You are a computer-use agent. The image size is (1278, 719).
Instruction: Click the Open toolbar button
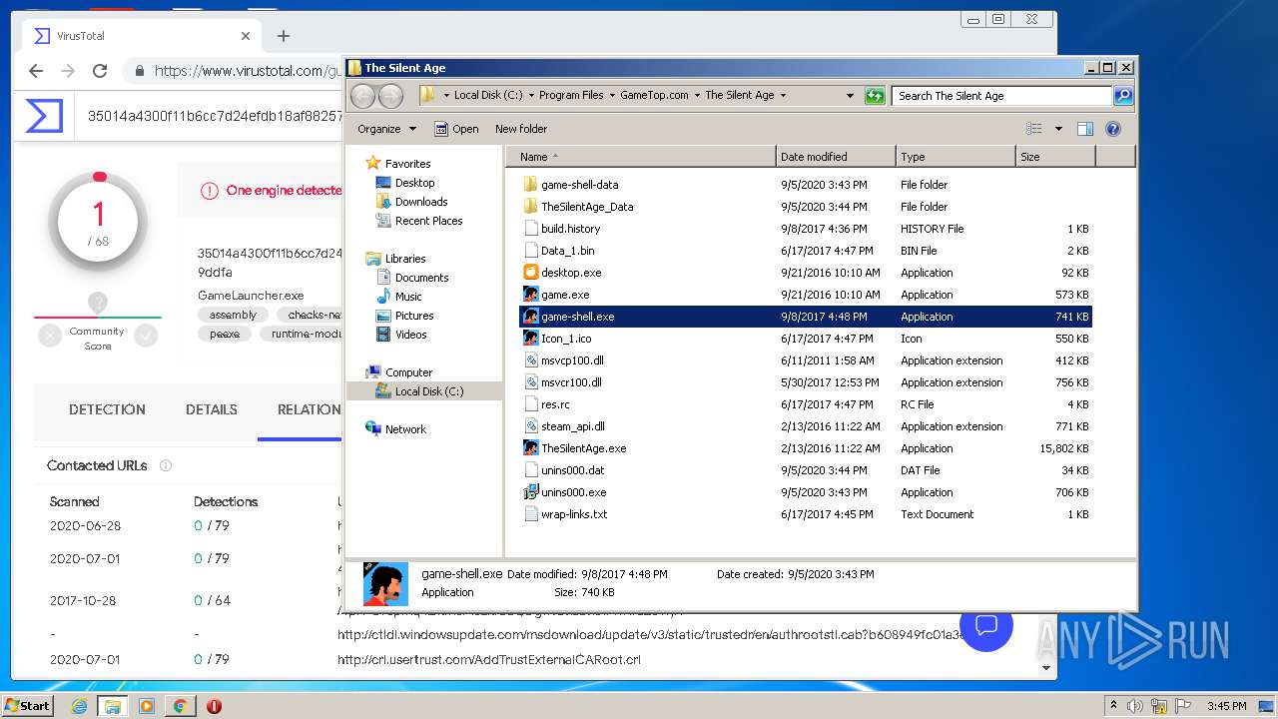(x=456, y=129)
